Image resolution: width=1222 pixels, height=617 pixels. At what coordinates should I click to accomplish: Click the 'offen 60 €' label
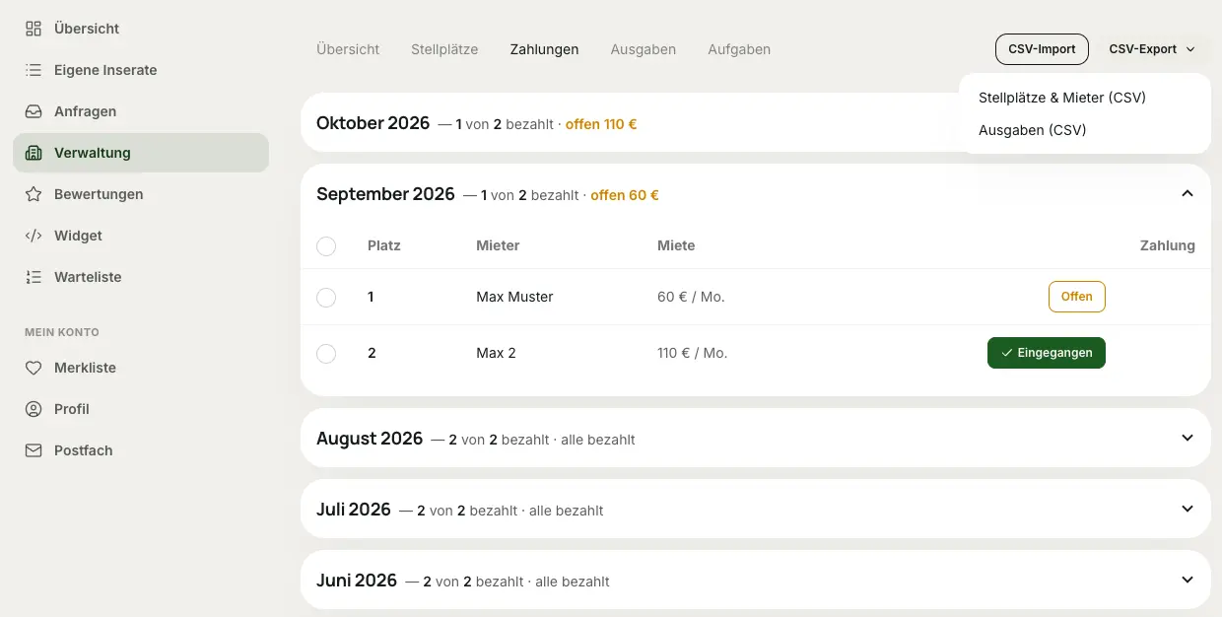tap(625, 195)
